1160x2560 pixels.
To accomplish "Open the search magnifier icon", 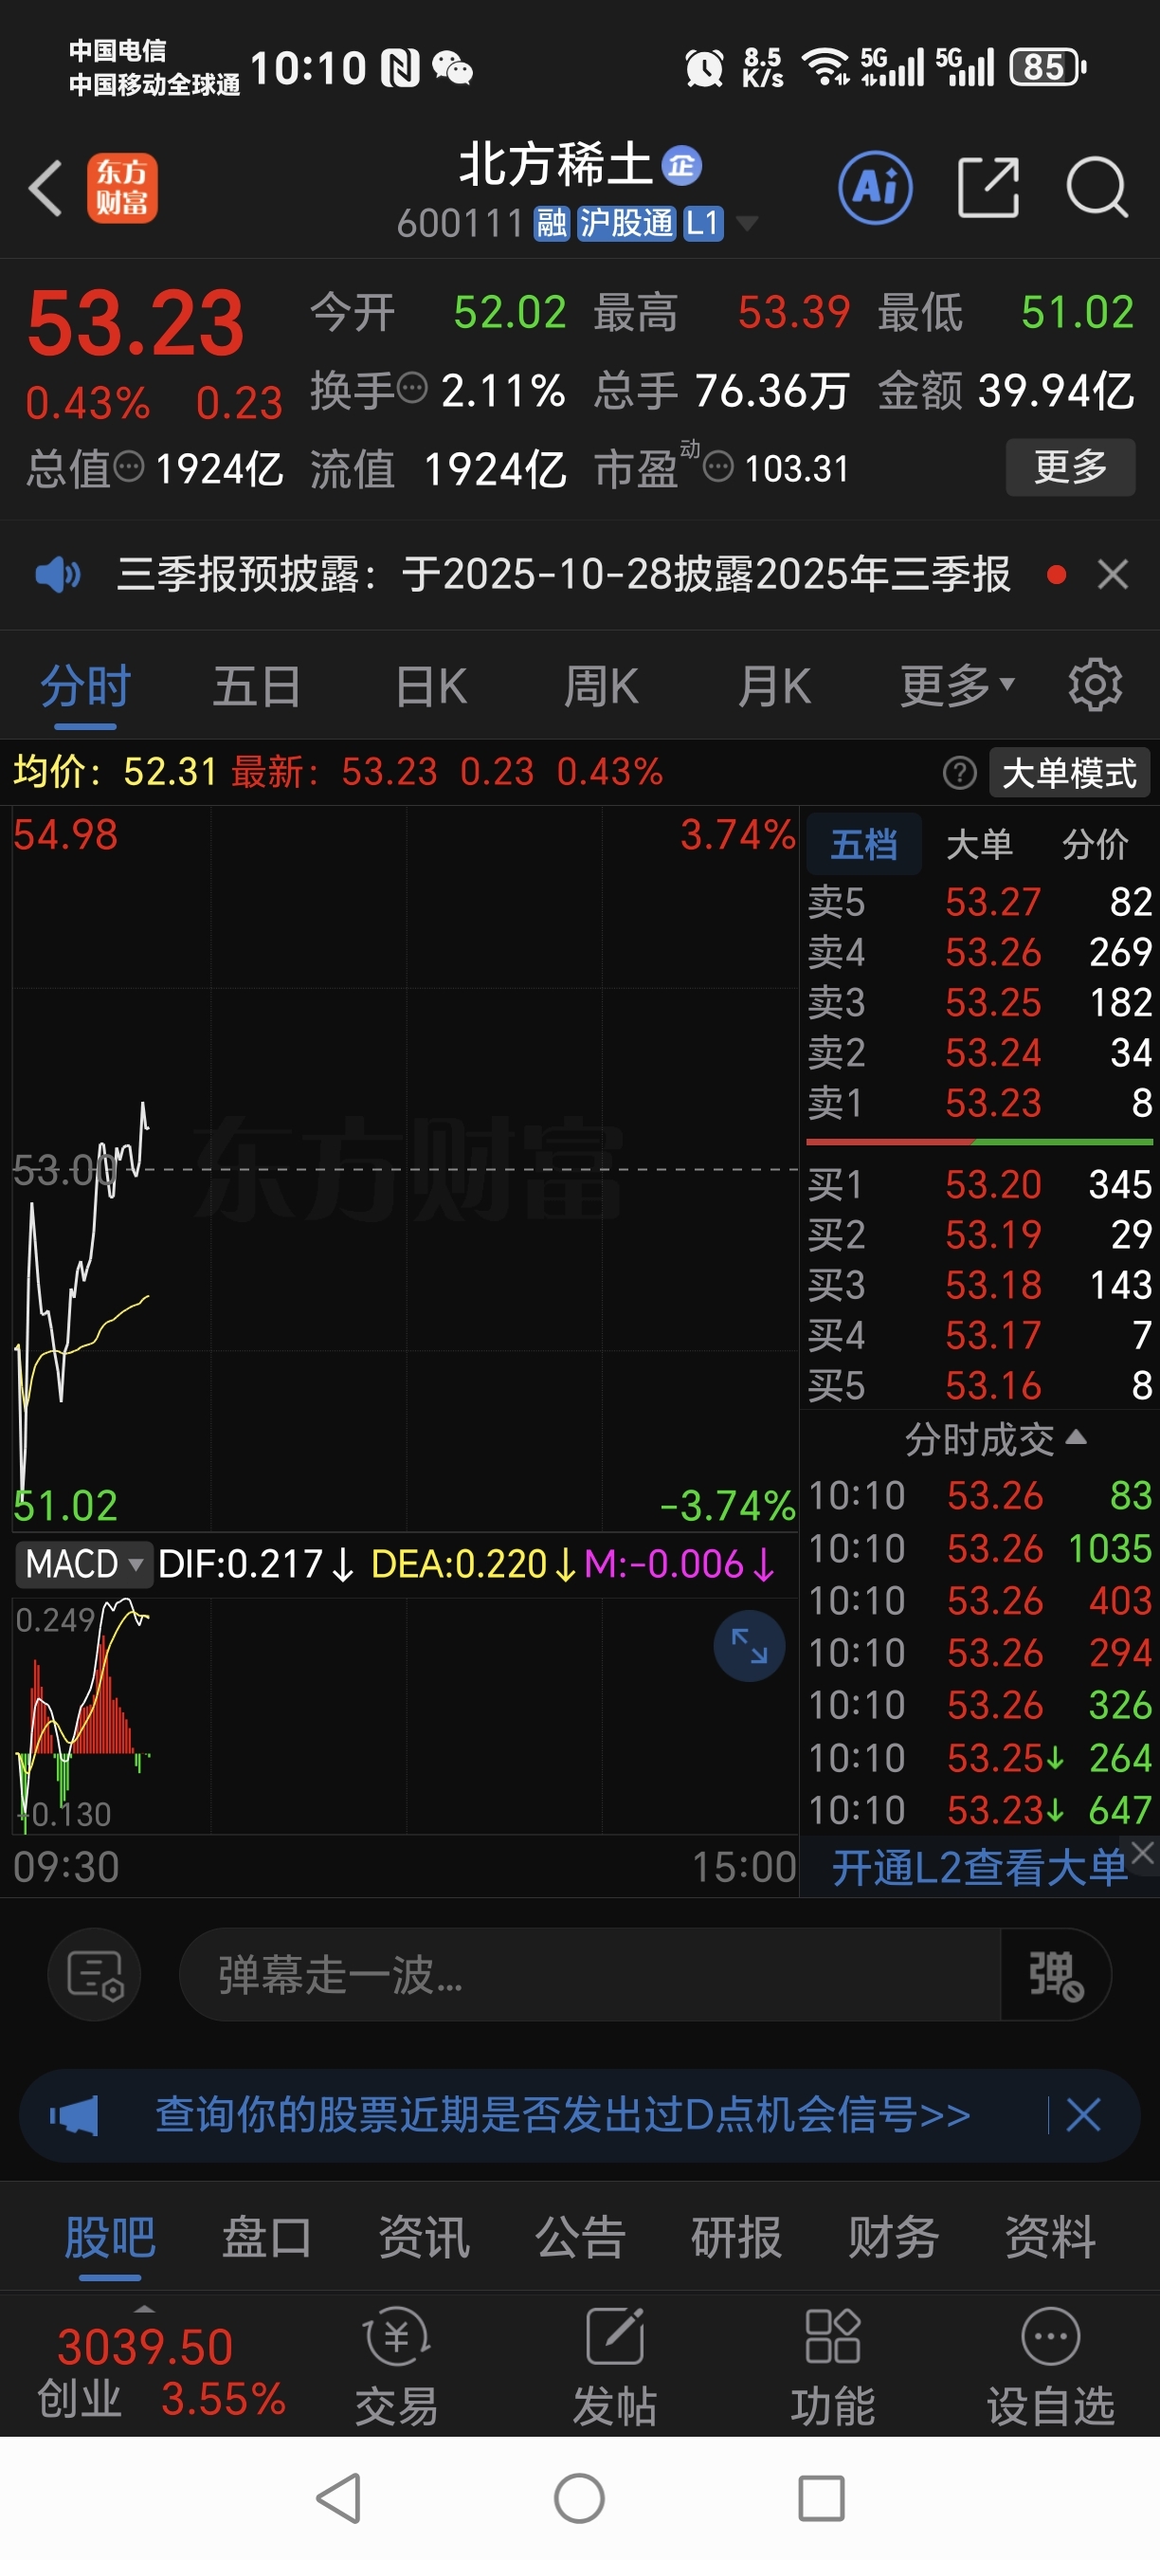I will pyautogui.click(x=1097, y=187).
